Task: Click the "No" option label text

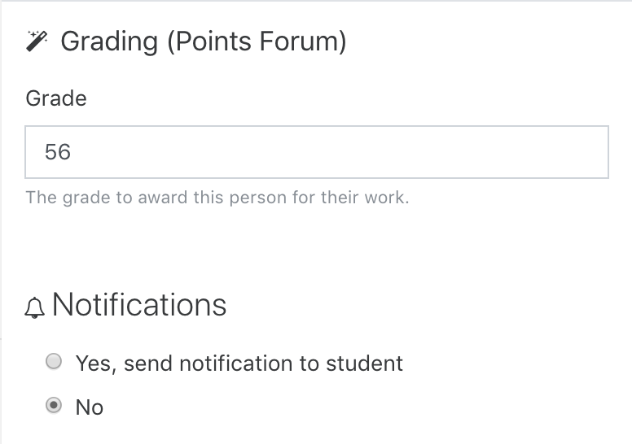Action: [x=90, y=407]
